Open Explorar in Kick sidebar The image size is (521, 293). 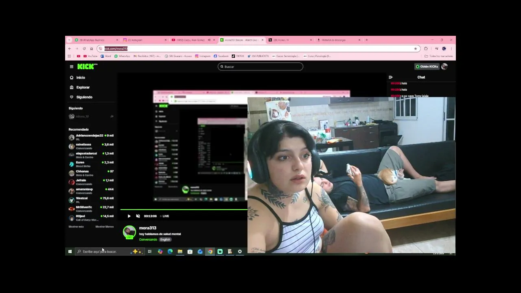[x=80, y=87]
